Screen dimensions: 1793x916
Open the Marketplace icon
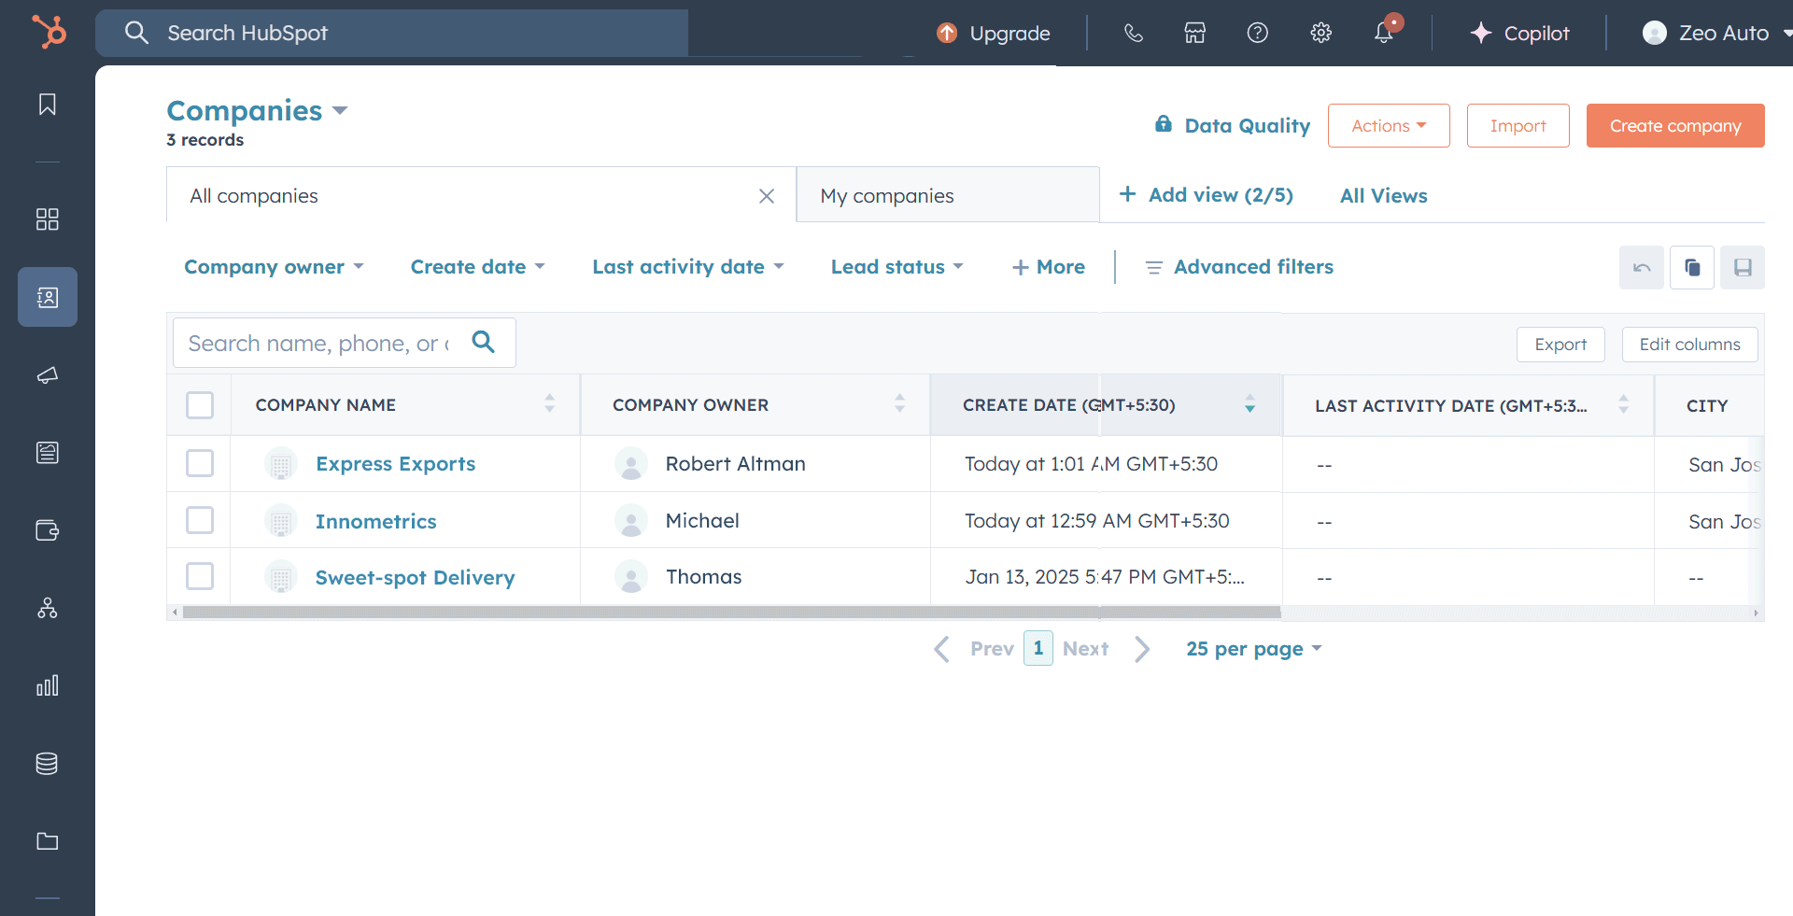1194,33
